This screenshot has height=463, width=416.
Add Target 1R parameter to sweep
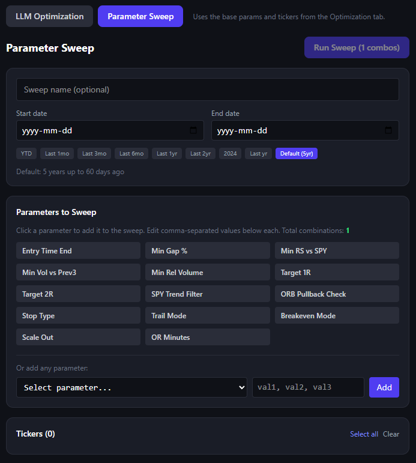click(x=337, y=272)
